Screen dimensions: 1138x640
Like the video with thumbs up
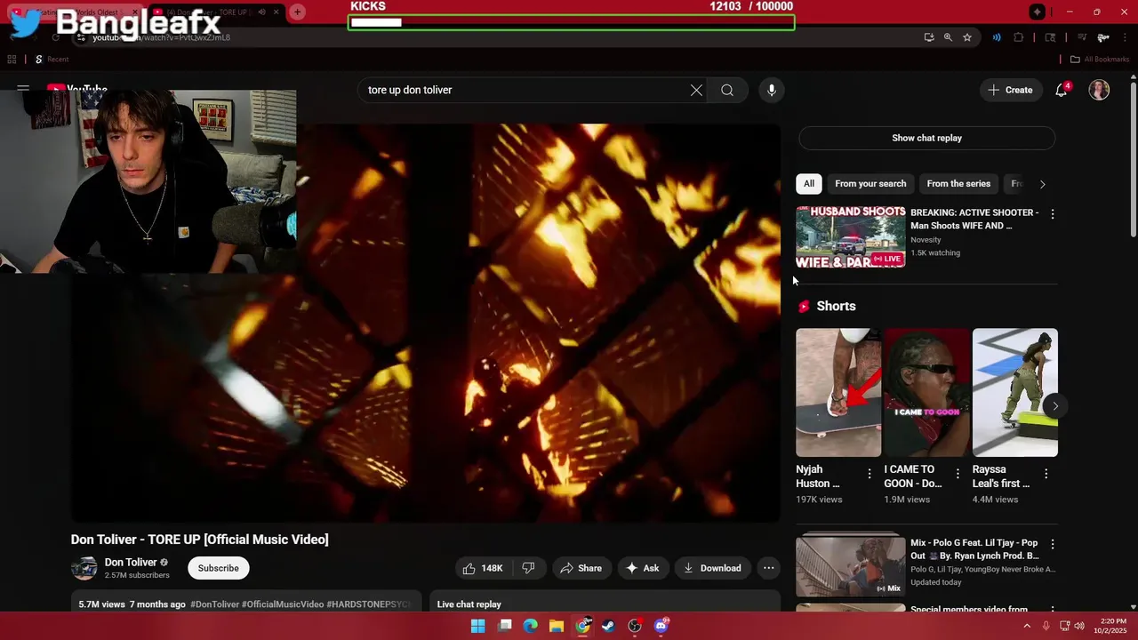click(483, 568)
